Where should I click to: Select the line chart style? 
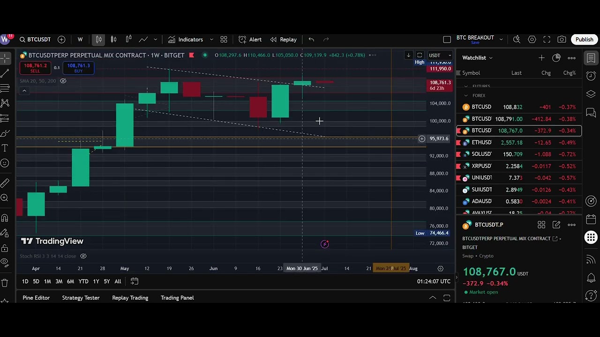click(x=143, y=40)
